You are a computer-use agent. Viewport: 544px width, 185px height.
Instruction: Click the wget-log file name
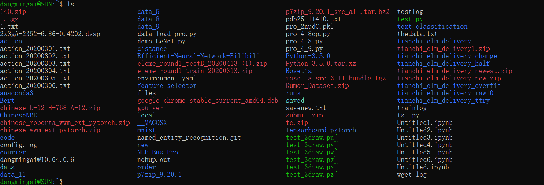[412, 175]
